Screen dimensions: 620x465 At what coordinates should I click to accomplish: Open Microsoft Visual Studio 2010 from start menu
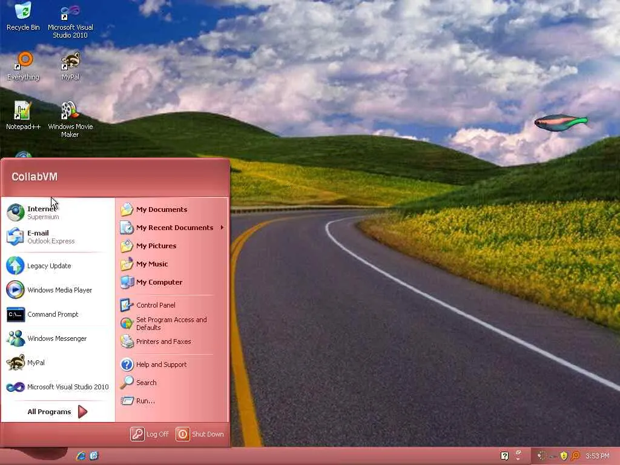[58, 387]
